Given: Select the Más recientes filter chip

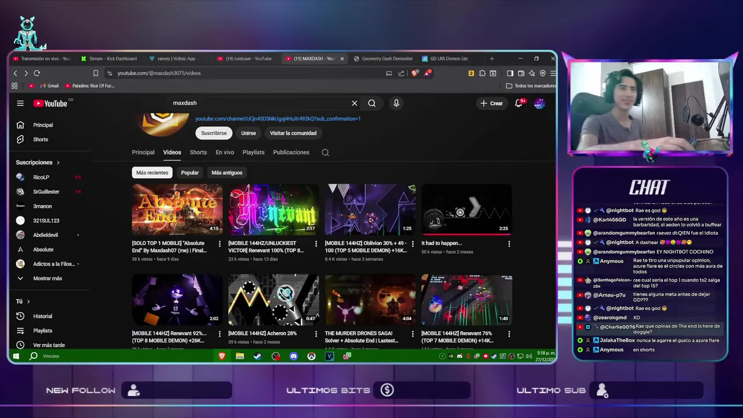Looking at the screenshot, I should 152,172.
